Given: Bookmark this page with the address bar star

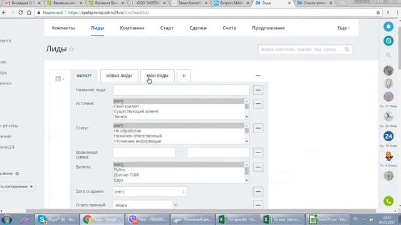Looking at the screenshot, I should pos(378,12).
